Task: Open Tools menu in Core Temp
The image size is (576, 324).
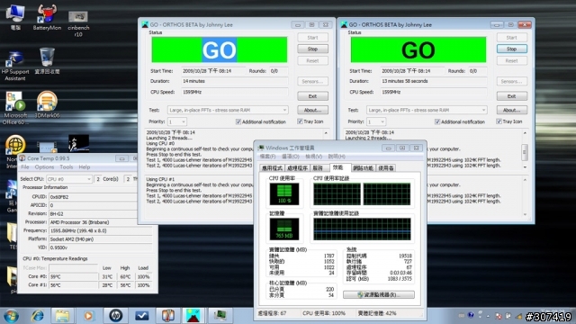Action: pyautogui.click(x=67, y=167)
